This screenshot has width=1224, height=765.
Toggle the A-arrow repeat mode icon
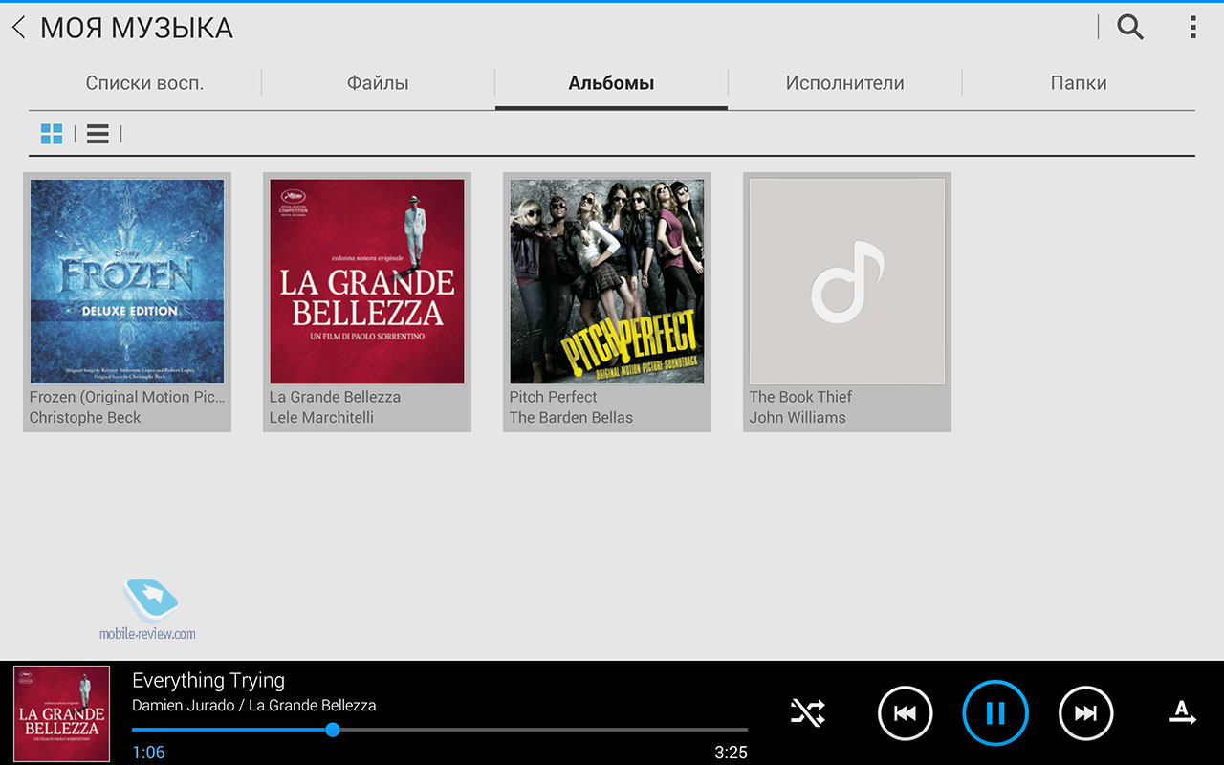1183,712
